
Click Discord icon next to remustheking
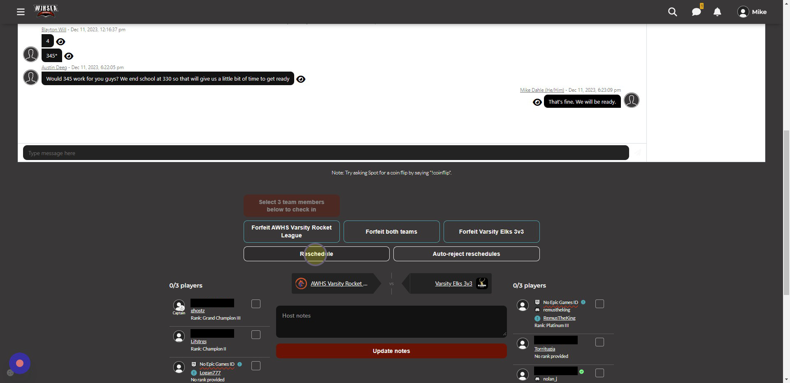[x=537, y=310]
